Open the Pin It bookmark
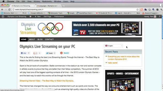Image resolution: width=163 pixels, height=91 pixels. (23, 13)
